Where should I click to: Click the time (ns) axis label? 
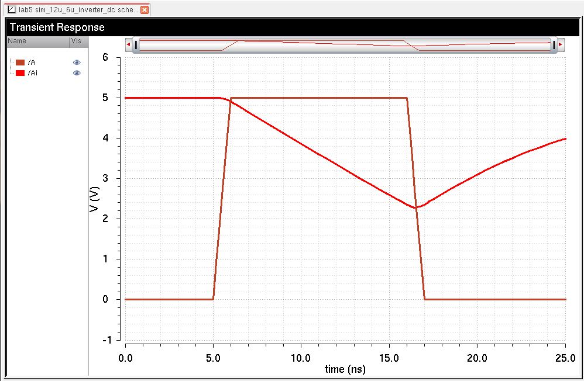[345, 369]
